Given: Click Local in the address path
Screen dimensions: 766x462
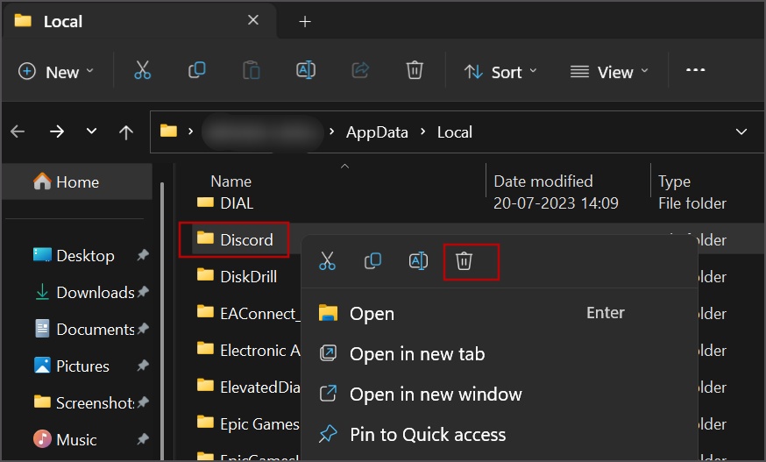Looking at the screenshot, I should click(x=454, y=132).
